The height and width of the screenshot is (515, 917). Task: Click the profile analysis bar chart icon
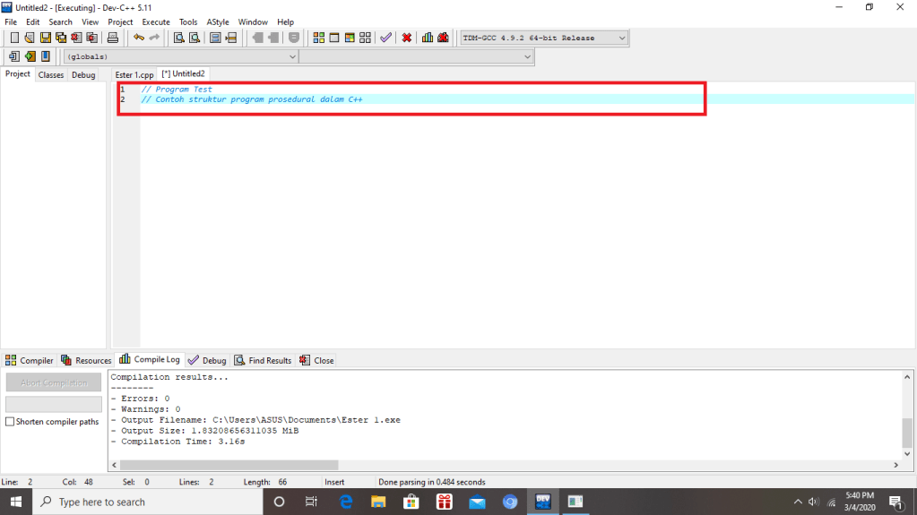pos(428,38)
